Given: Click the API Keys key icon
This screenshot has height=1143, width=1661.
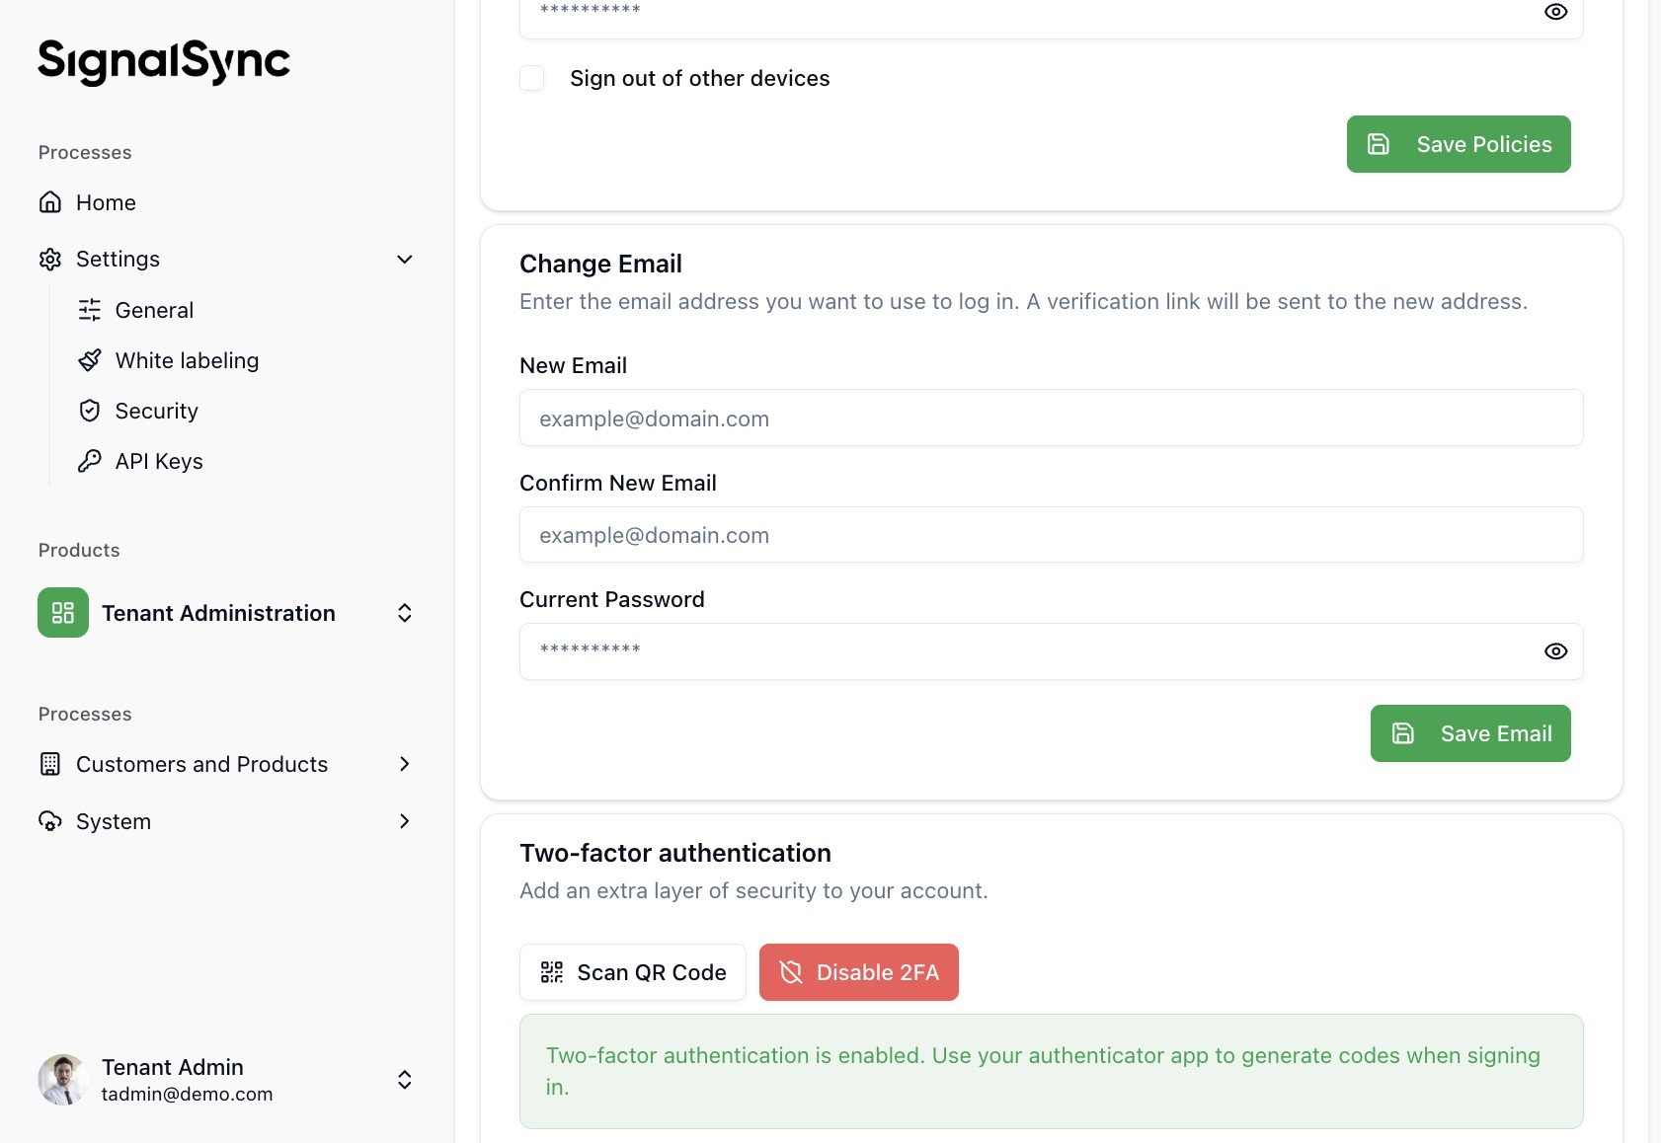Looking at the screenshot, I should click(x=90, y=461).
